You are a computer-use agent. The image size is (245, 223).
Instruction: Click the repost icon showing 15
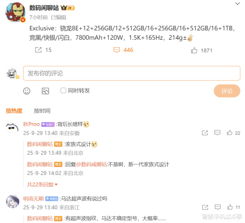38,50
